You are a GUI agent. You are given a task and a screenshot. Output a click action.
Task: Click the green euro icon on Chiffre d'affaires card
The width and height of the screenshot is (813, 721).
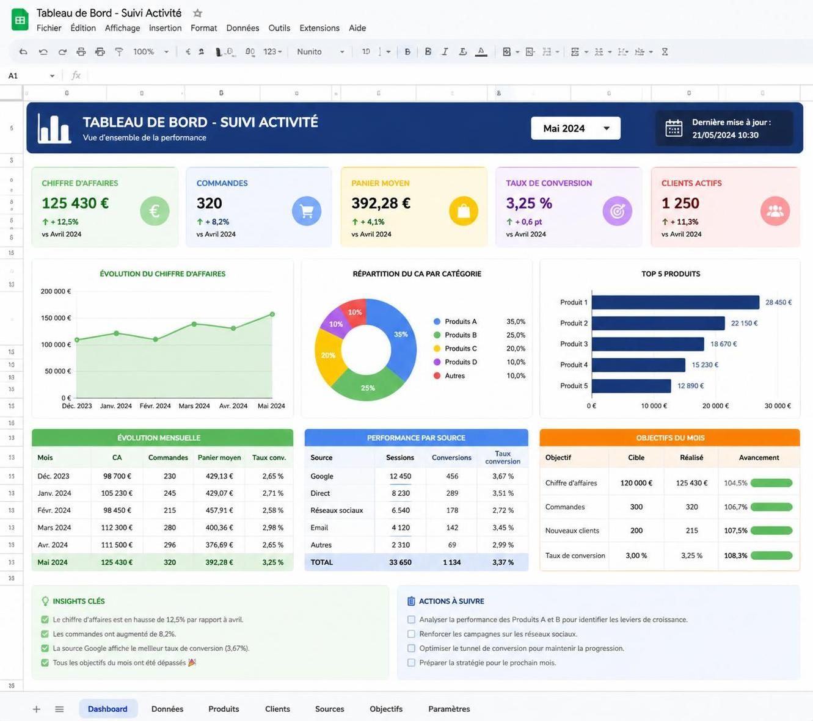[x=155, y=211]
